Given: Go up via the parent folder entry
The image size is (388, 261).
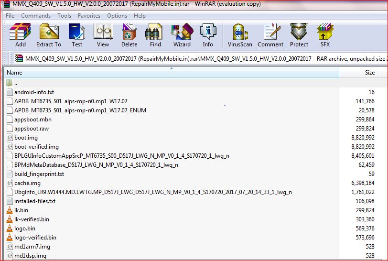Looking at the screenshot, I should (x=15, y=83).
